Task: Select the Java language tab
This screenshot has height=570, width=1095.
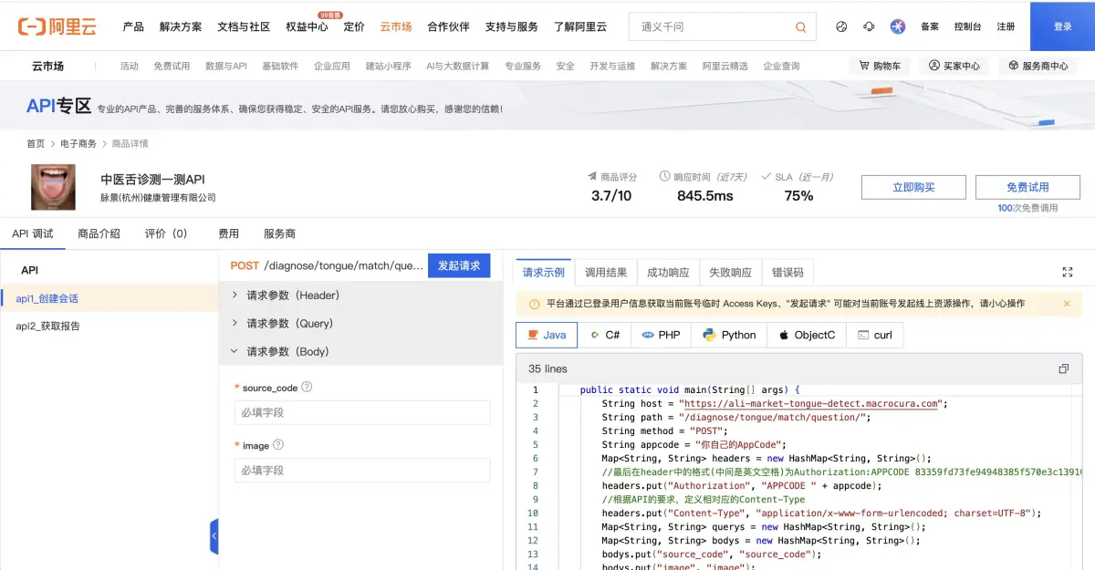Action: (x=546, y=335)
